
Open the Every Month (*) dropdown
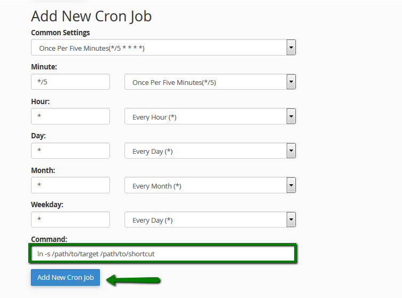point(210,185)
